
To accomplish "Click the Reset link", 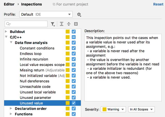I will (158, 4).
